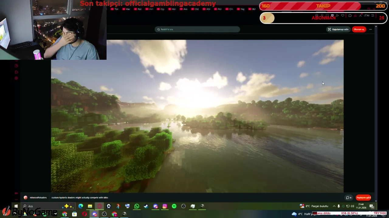Open the Opera browser icon in lower taskbar
The image size is (389, 218).
pyautogui.click(x=84, y=214)
